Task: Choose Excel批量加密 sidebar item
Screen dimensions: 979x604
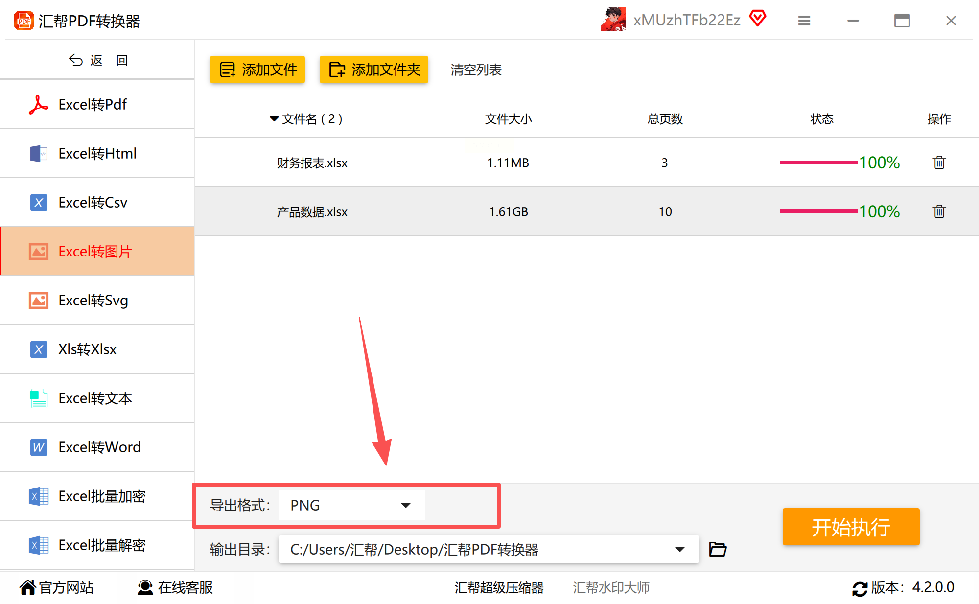Action: 102,496
